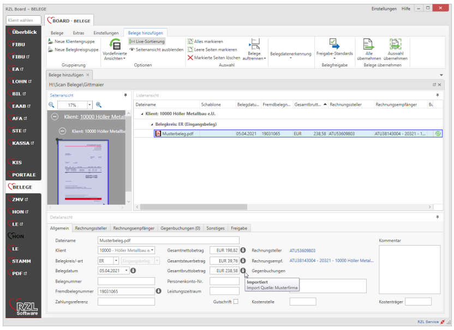Click the zoom-in magnifier in Seitenansicht
Image resolution: width=454 pixels, height=330 pixels.
(x=99, y=105)
